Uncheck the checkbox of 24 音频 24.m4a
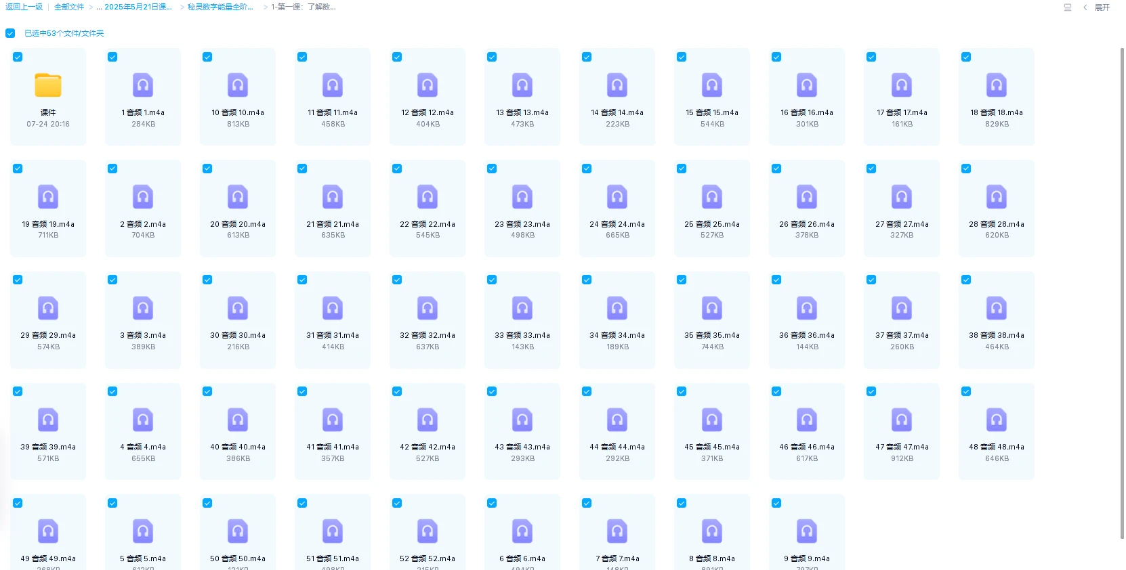The image size is (1126, 570). (587, 169)
